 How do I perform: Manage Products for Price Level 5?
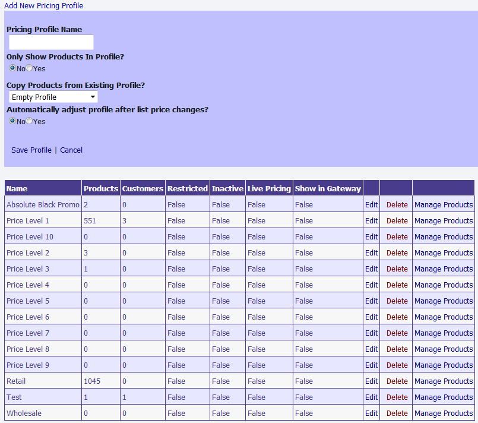[x=444, y=301]
